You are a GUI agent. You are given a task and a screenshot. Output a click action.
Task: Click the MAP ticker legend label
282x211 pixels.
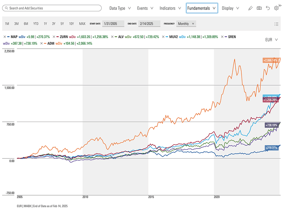[14, 37]
